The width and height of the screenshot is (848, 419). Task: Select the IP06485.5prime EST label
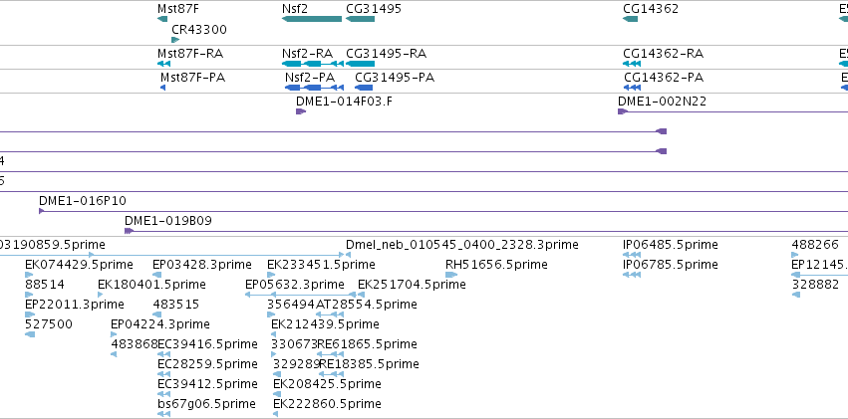[x=671, y=245]
